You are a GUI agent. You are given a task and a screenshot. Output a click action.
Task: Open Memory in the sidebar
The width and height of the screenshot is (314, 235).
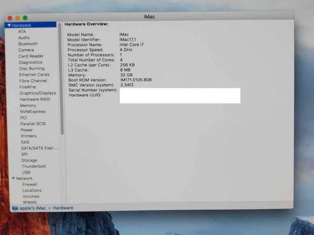coord(28,105)
